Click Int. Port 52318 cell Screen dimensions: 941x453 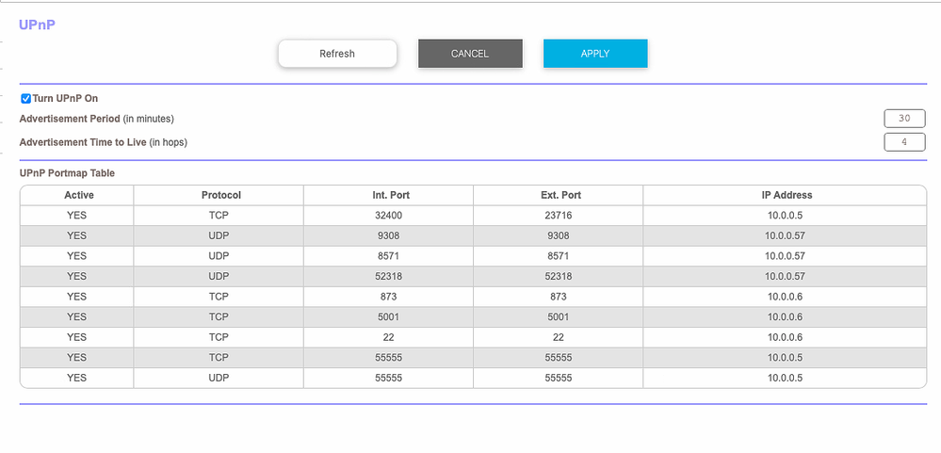[x=388, y=277]
